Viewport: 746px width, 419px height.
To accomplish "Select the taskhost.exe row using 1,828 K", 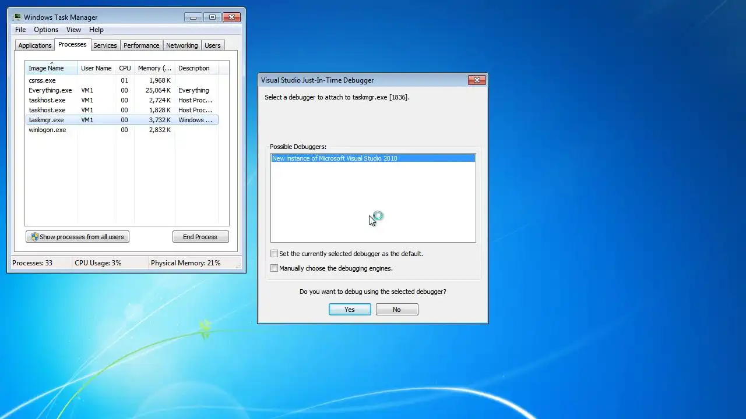I will (x=122, y=110).
